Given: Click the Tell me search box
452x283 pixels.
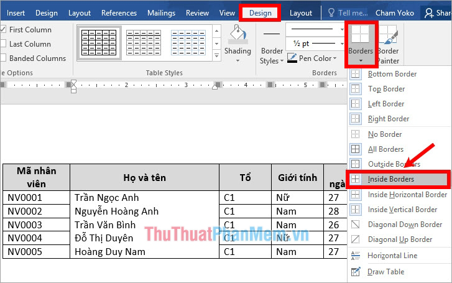Looking at the screenshot, I should coord(352,12).
